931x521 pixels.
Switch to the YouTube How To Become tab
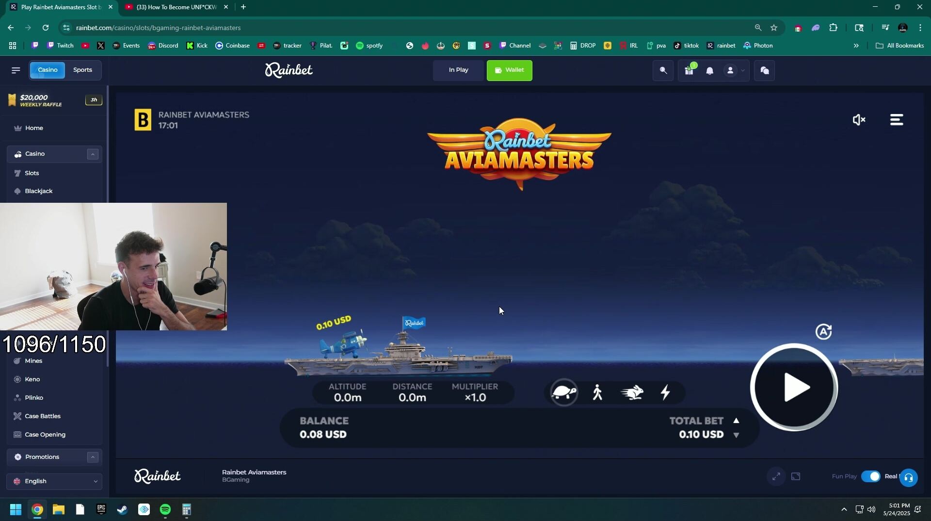coord(176,7)
